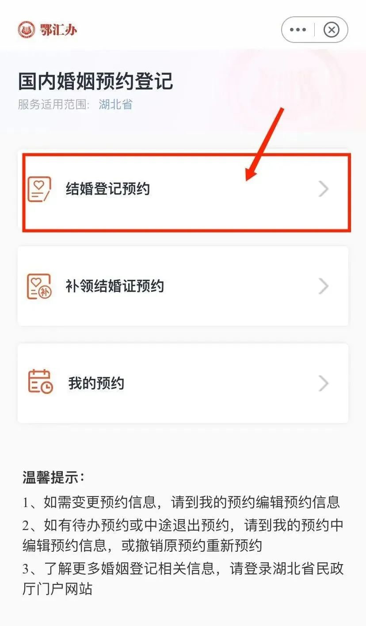Click tip 3 mentioning 湖北省民政厅门户网站
366x626 pixels.
[183, 579]
